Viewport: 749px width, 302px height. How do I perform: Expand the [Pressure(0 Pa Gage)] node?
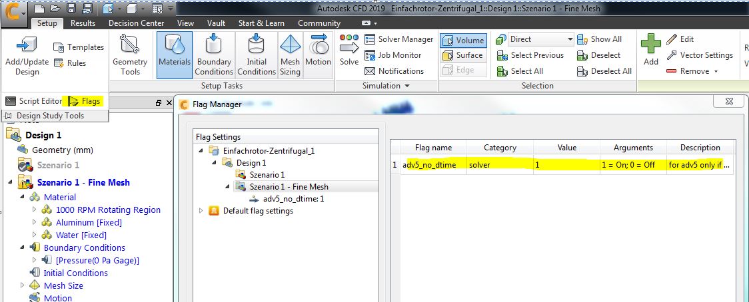[x=34, y=260]
